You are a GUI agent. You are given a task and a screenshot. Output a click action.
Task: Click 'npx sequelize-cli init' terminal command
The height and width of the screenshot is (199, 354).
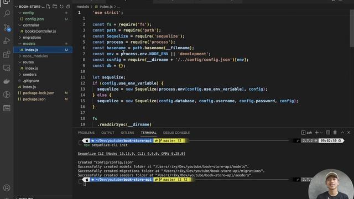pos(106,145)
